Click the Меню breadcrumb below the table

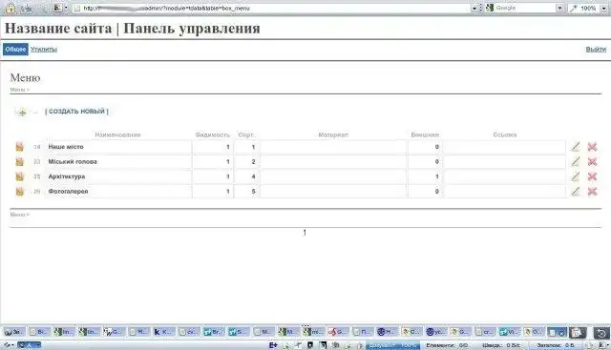(x=19, y=215)
